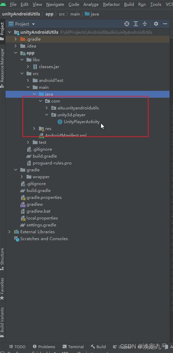Expand the External Libraries node
The height and width of the screenshot is (353, 173).
(x=9, y=232)
